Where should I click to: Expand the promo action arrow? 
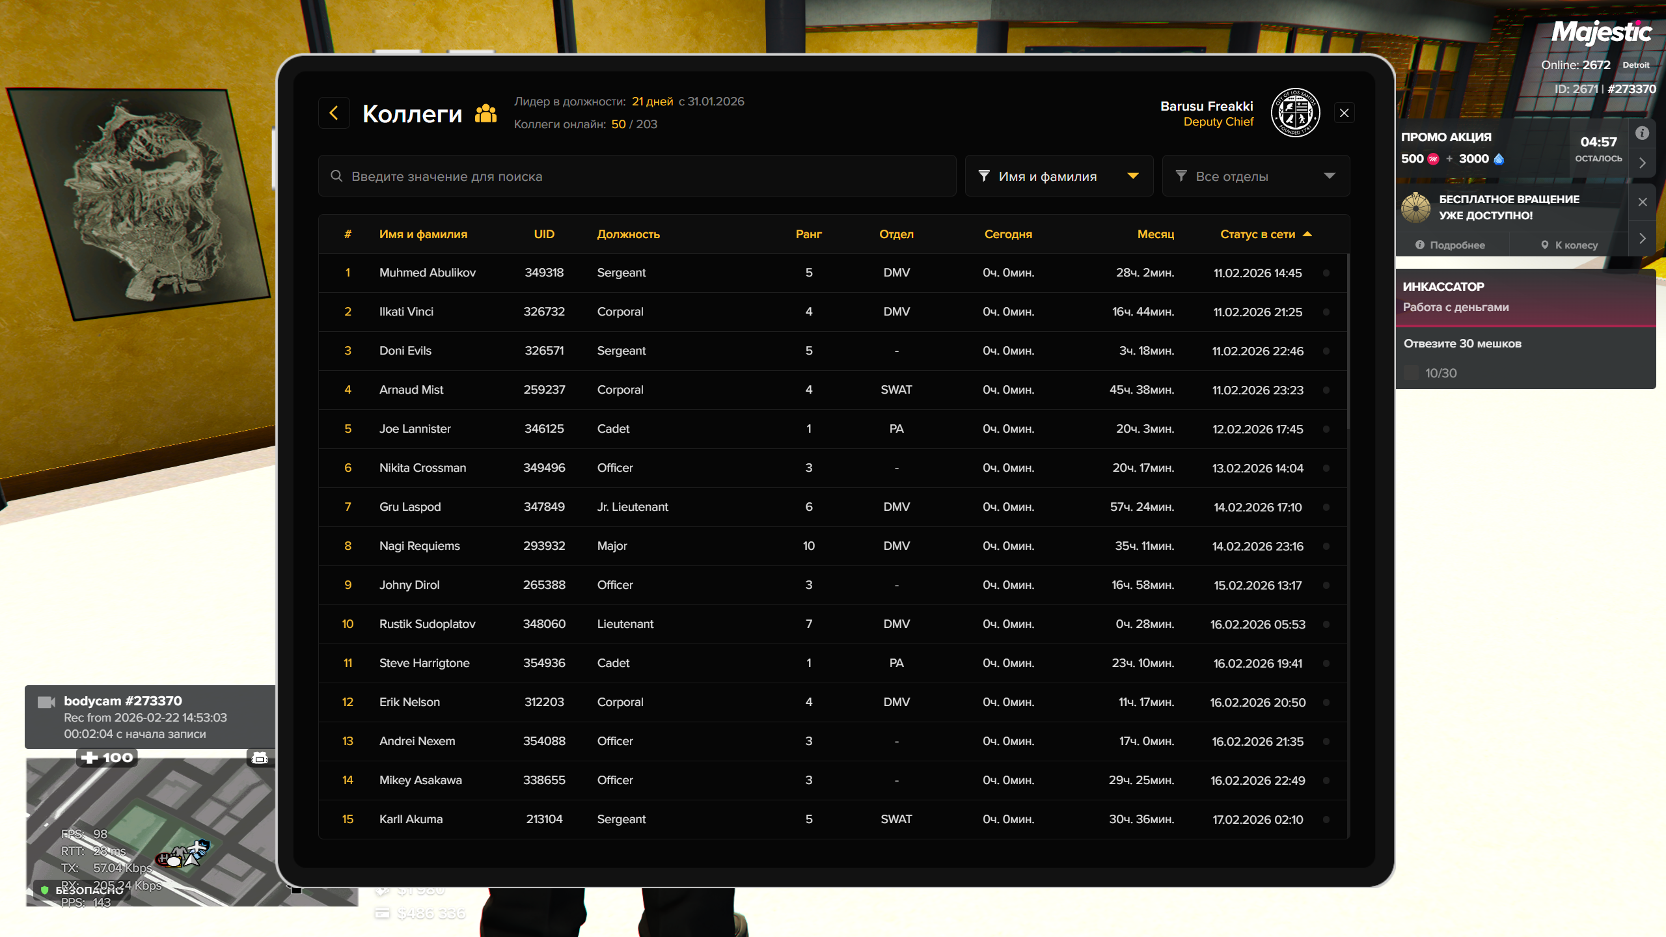click(x=1643, y=163)
